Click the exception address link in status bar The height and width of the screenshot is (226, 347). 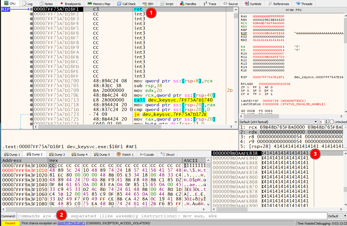[x=71, y=223]
